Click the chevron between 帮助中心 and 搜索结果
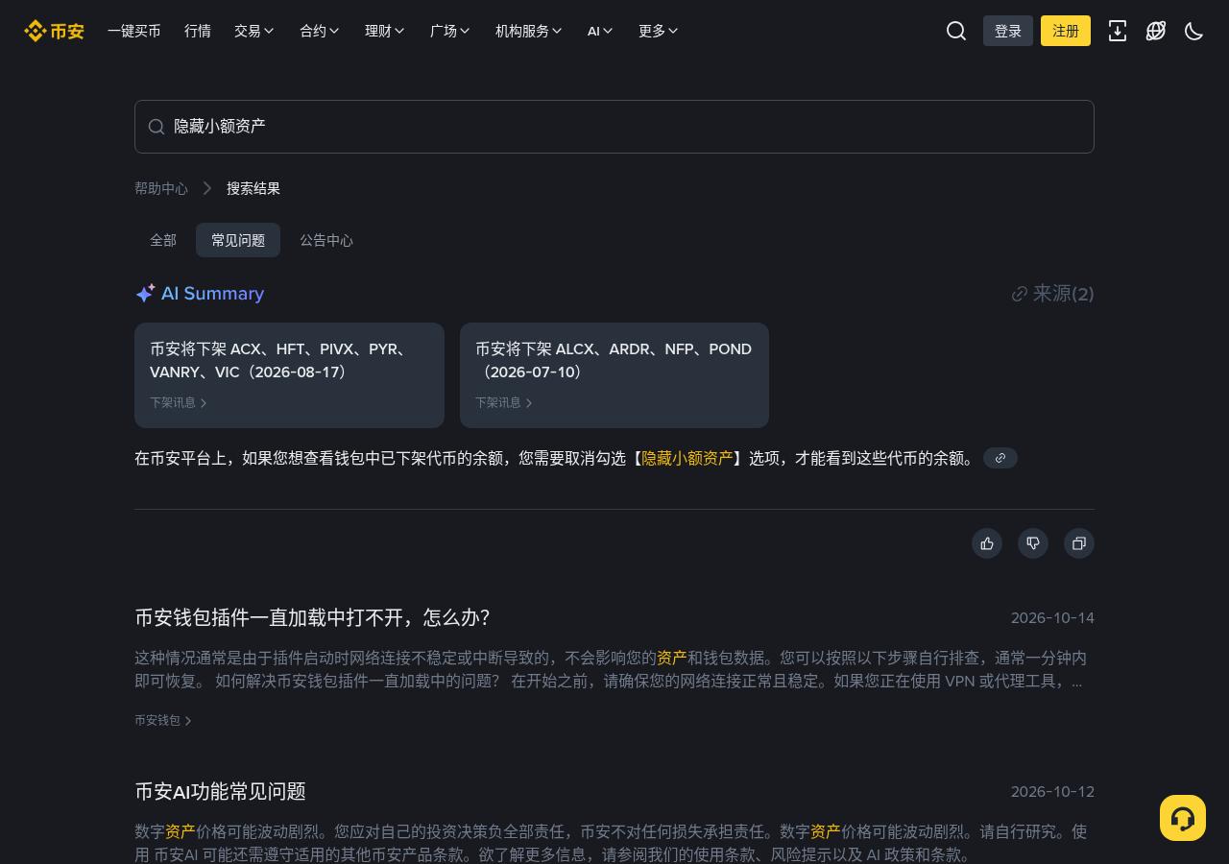This screenshot has width=1229, height=864. coord(207,188)
